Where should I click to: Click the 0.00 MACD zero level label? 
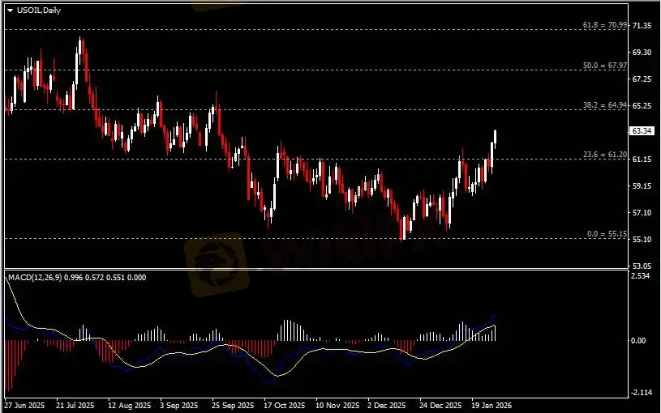point(640,341)
